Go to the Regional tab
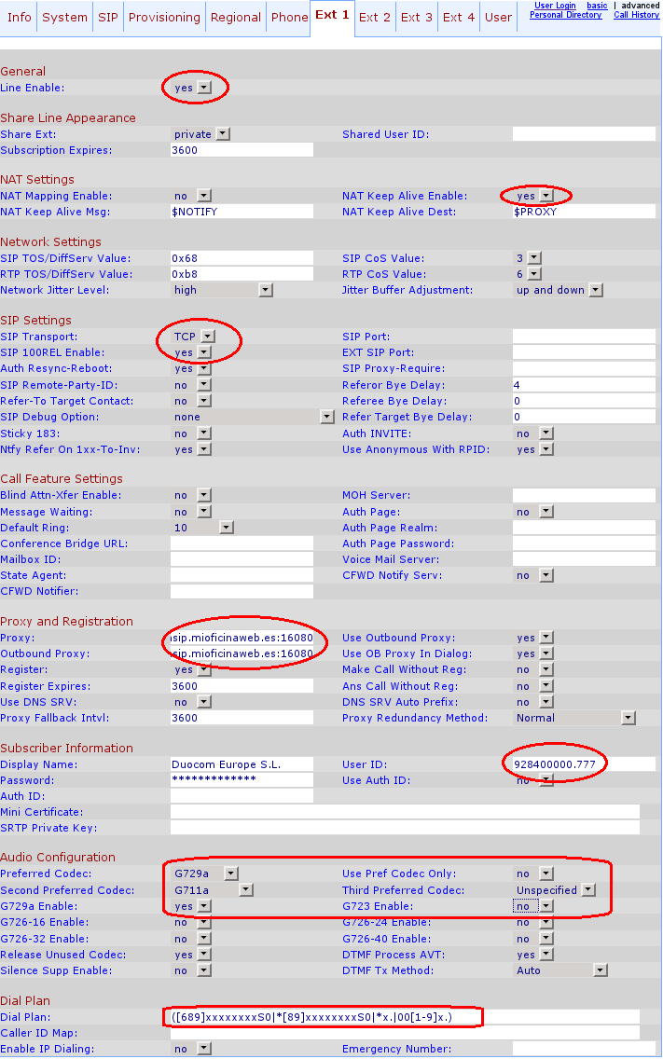663x1059 pixels. pyautogui.click(x=236, y=18)
